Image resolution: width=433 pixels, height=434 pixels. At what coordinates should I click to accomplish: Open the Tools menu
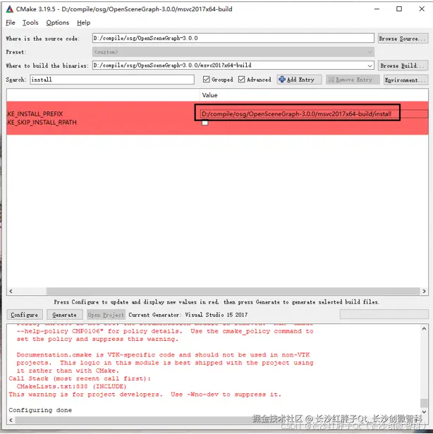click(30, 23)
